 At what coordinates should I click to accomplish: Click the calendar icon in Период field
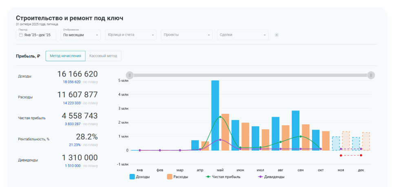(21, 35)
